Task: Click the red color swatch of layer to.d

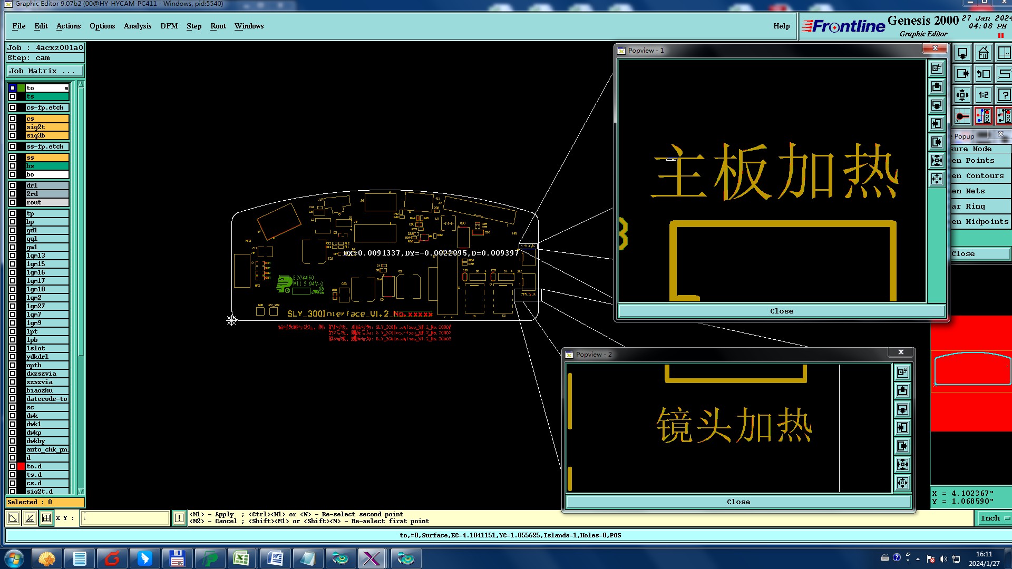Action: click(x=21, y=466)
